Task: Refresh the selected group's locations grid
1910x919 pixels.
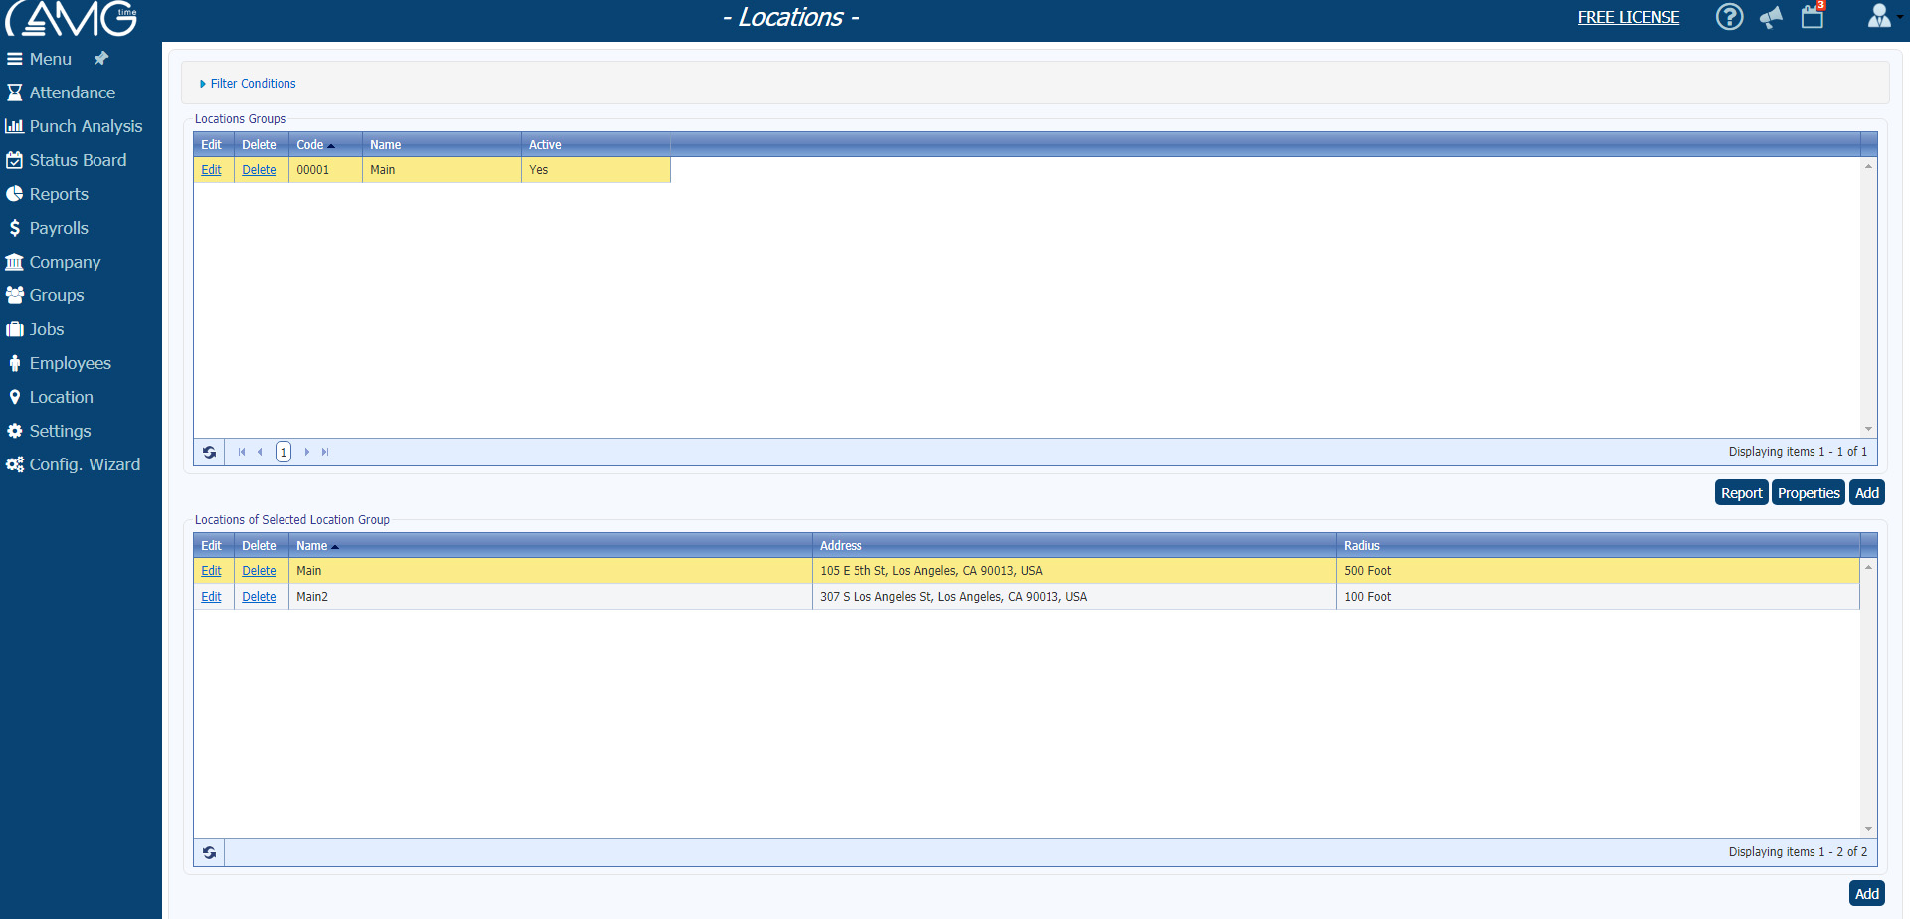Action: (209, 852)
